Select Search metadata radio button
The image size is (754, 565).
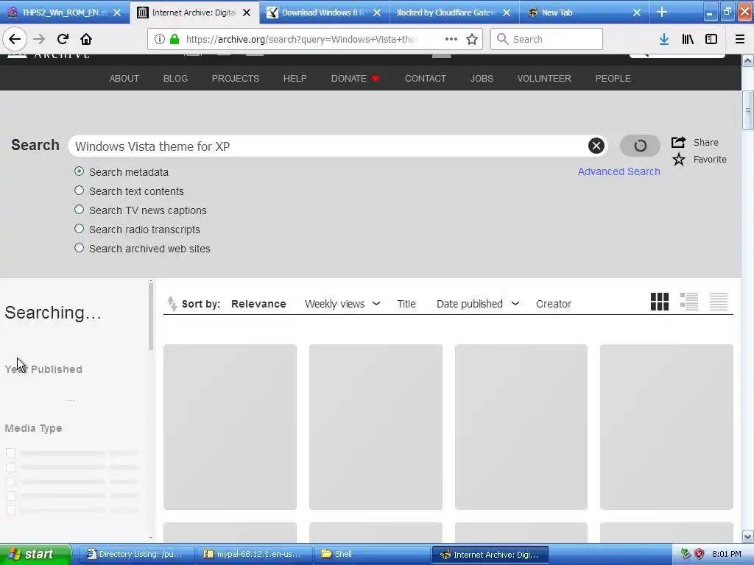[x=80, y=171]
